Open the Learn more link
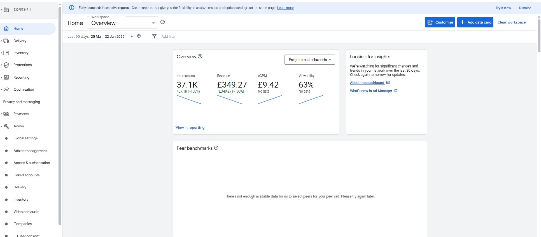The width and height of the screenshot is (541, 237). [285, 8]
